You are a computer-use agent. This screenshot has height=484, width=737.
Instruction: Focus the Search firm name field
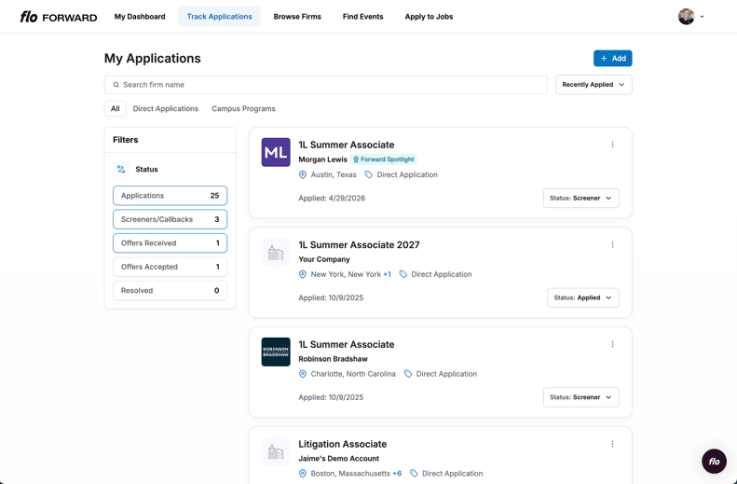click(x=326, y=85)
